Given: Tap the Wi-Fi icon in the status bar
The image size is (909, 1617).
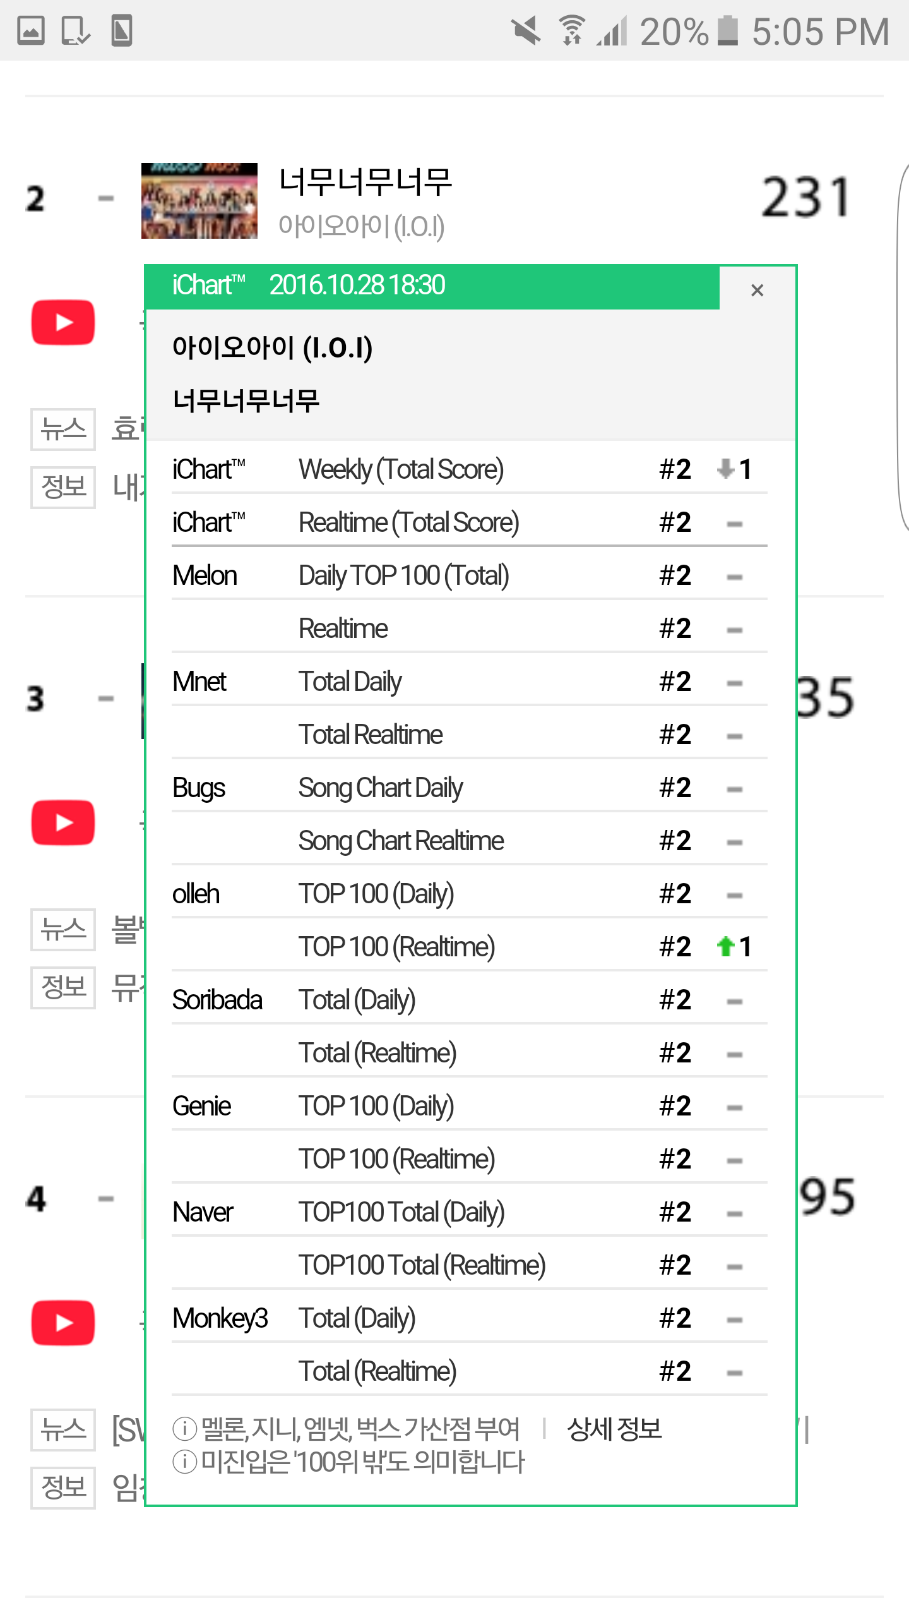Looking at the screenshot, I should [x=572, y=30].
